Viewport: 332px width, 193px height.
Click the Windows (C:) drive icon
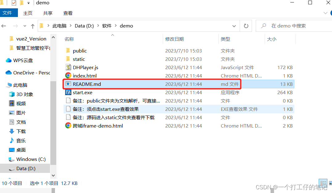11,159
